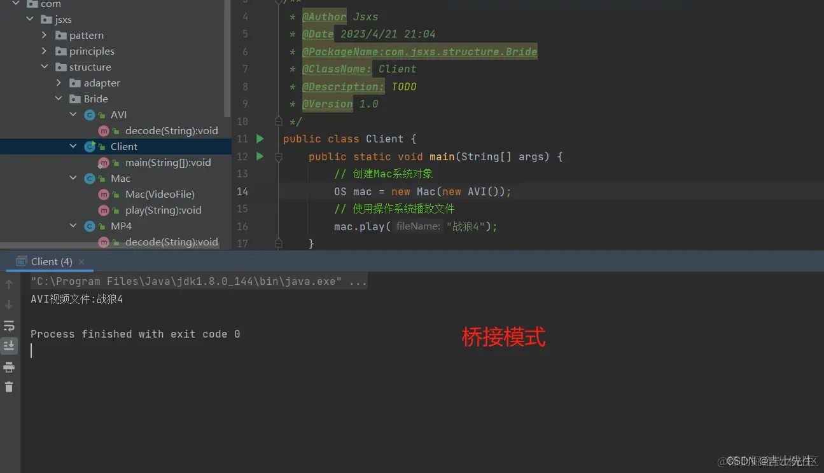The image size is (824, 473).
Task: Collapse the Mac class node
Action: click(x=73, y=178)
